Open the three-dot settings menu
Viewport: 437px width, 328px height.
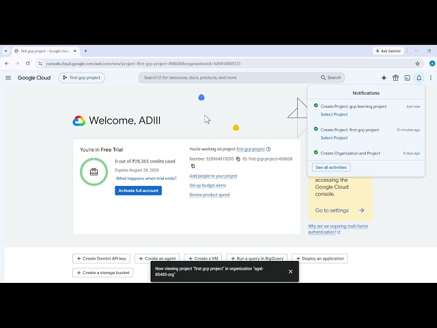[431, 78]
